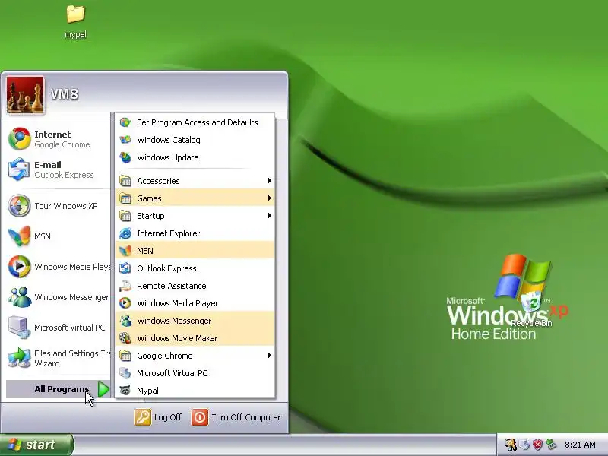The image size is (608, 456).
Task: Open the Recycle Bin on desktop
Action: pyautogui.click(x=531, y=309)
